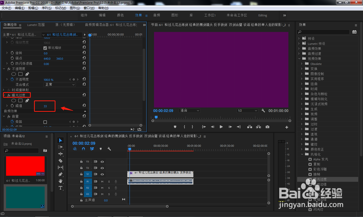This screenshot has height=217, width=363.
Task: Click the Mark Out bracket button
Action: (192, 127)
